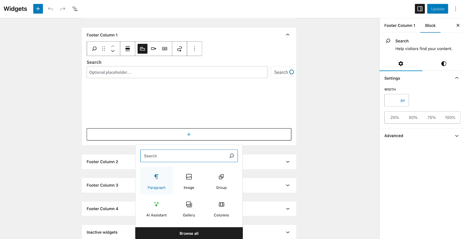Viewport: 463px width, 239px height.
Task: Set width to 100%
Action: pyautogui.click(x=450, y=117)
